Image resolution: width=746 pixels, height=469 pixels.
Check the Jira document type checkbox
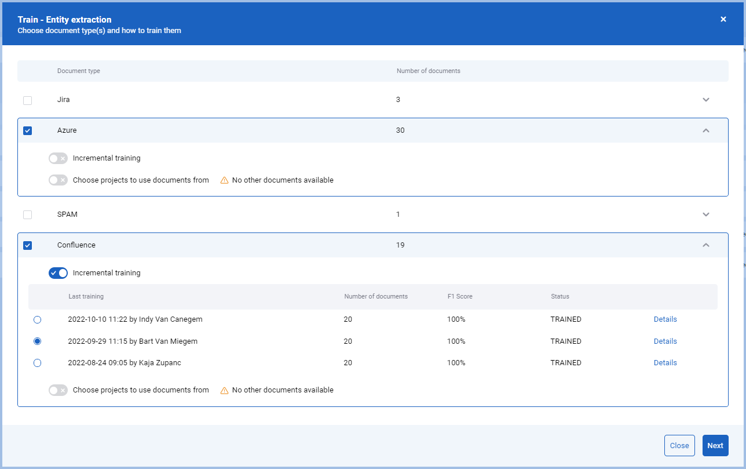click(27, 100)
